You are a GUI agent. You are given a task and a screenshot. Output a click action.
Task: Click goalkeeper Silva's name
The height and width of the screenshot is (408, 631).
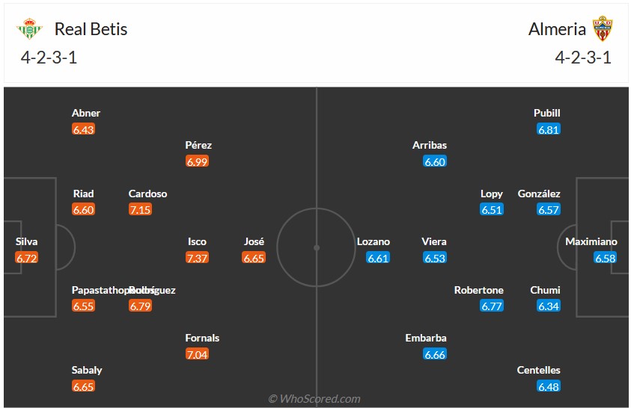pyautogui.click(x=26, y=241)
